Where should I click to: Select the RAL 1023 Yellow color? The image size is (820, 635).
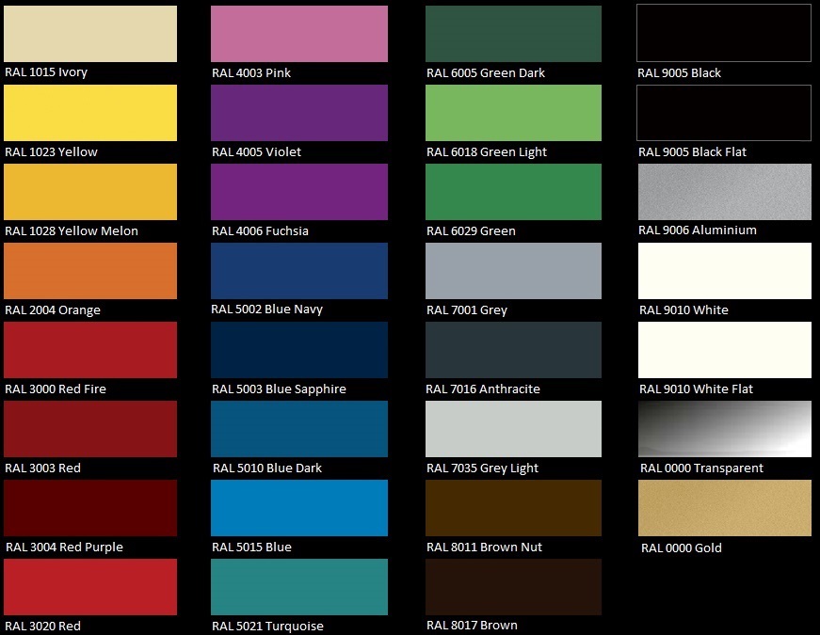pos(90,113)
